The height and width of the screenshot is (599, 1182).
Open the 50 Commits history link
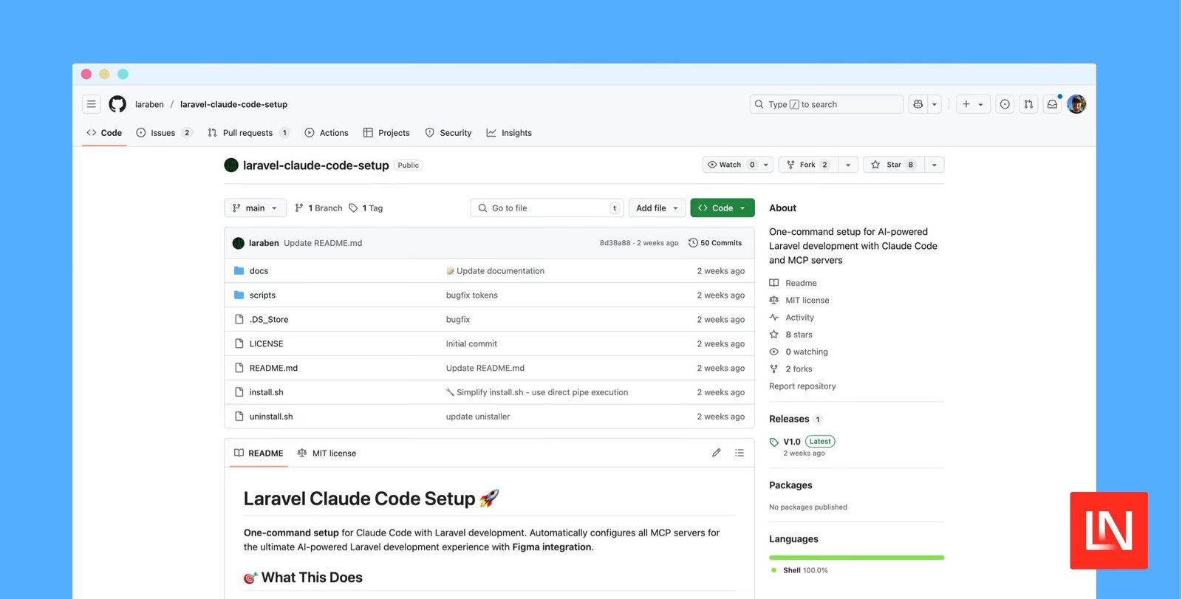click(715, 243)
